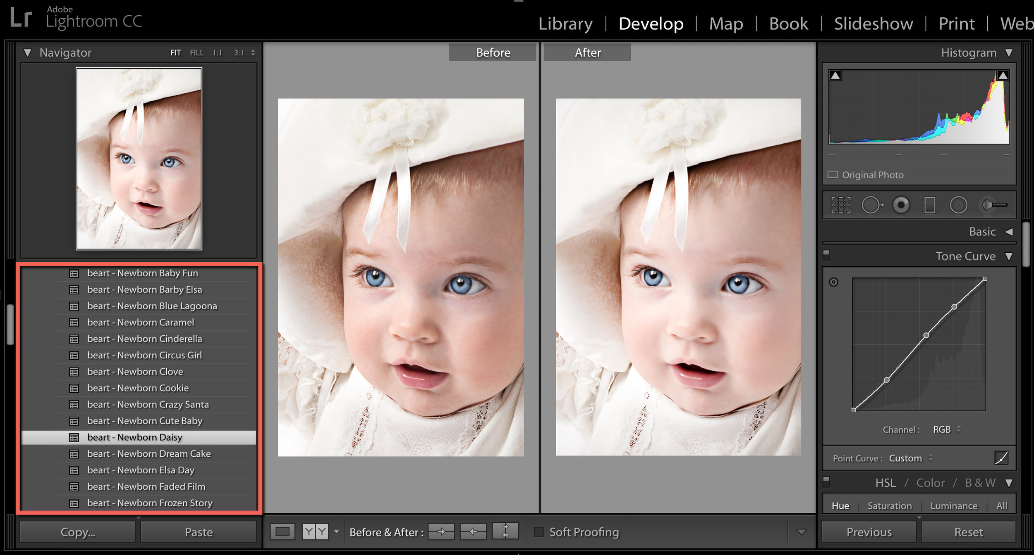Screen dimensions: 1034x555
Task: Select the Spot Removal tool
Action: pos(872,205)
